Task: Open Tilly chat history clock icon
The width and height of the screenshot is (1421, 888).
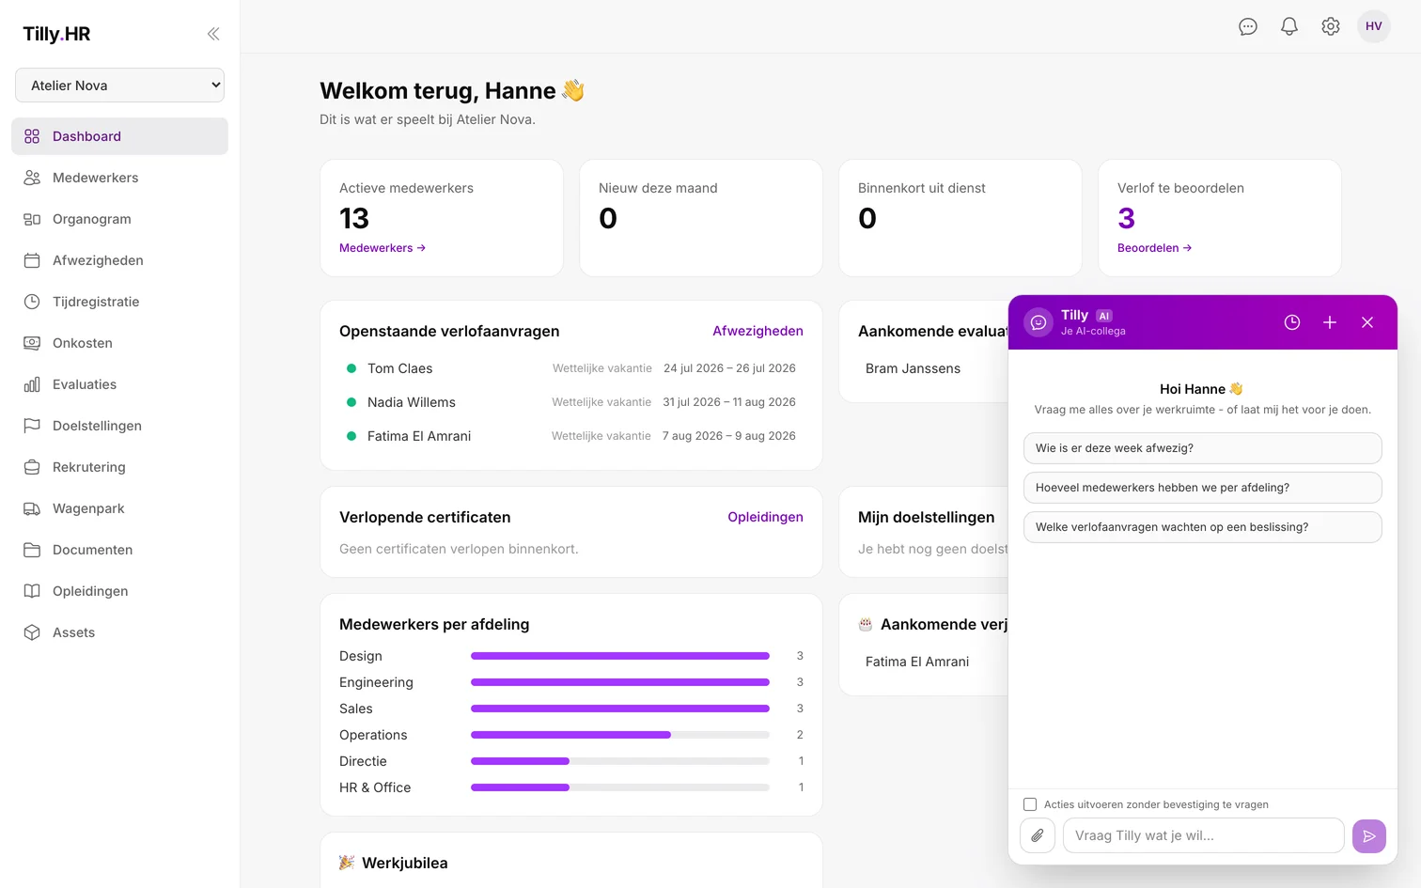Action: 1292,322
